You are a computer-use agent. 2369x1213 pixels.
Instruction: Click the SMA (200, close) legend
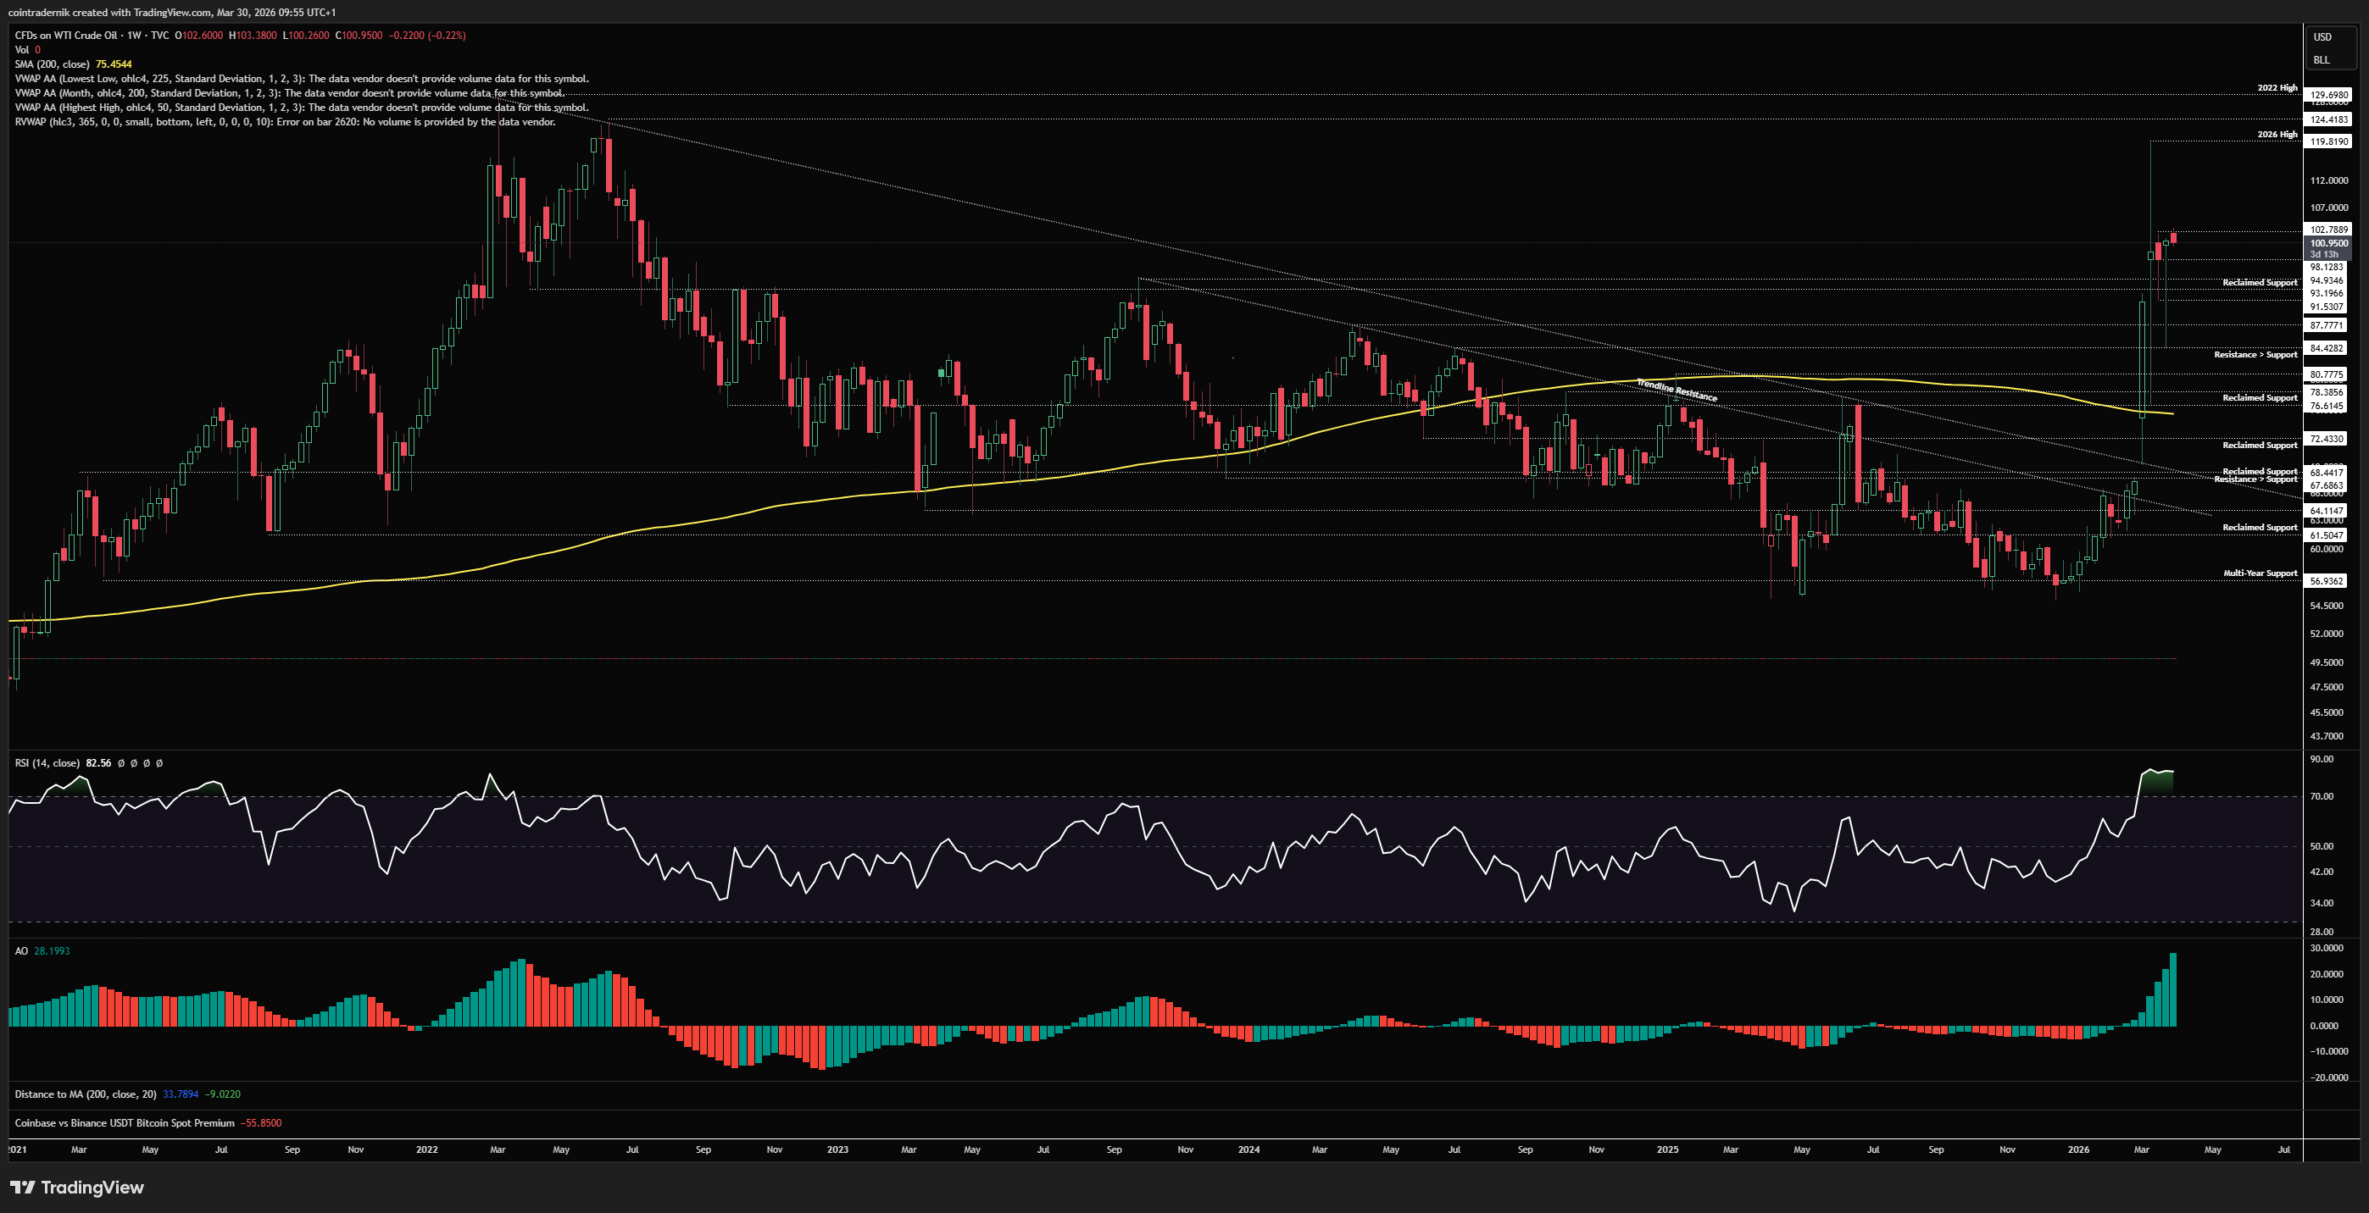click(x=52, y=64)
